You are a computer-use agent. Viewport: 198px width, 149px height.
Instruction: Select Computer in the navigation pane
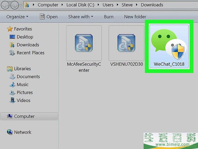pos(24,116)
